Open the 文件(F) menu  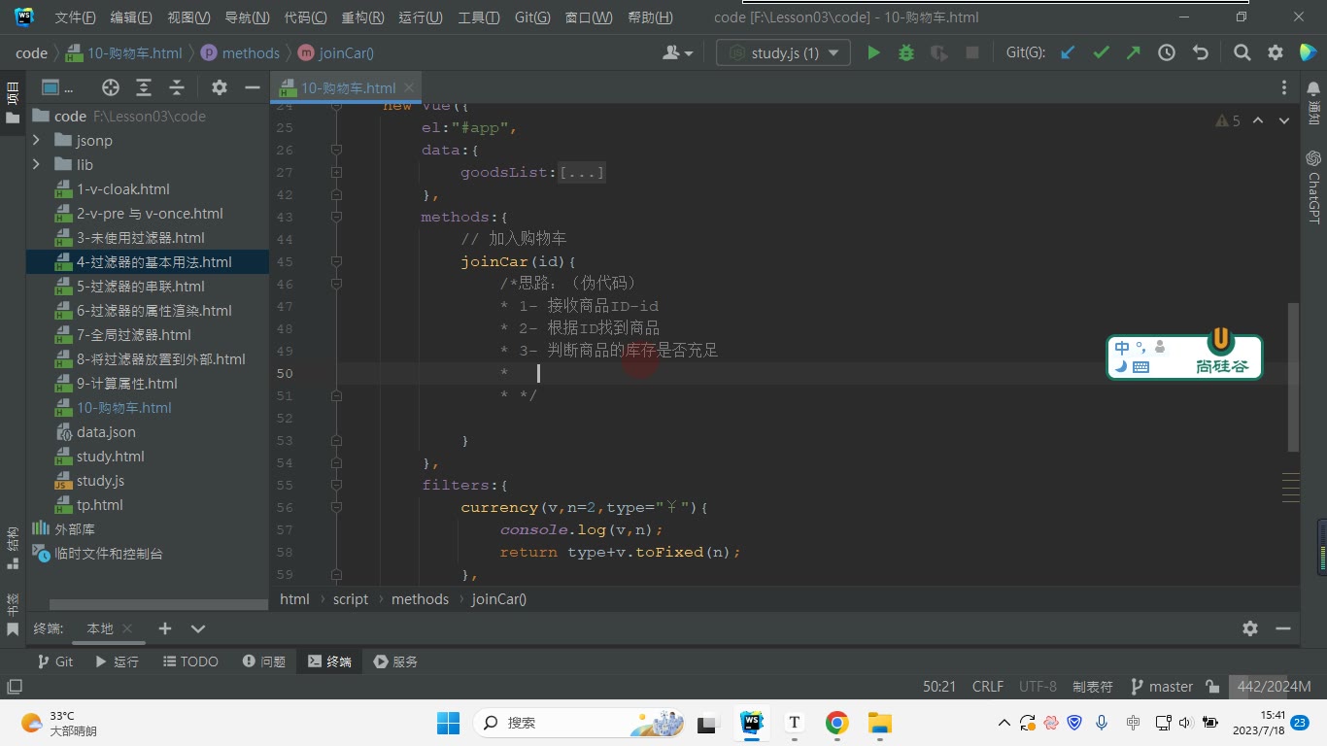(75, 17)
